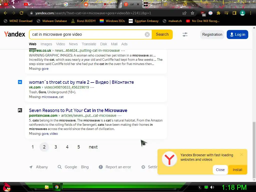
Task: Click the taskbar clock showing 1:18 PM
Action: tap(234, 187)
